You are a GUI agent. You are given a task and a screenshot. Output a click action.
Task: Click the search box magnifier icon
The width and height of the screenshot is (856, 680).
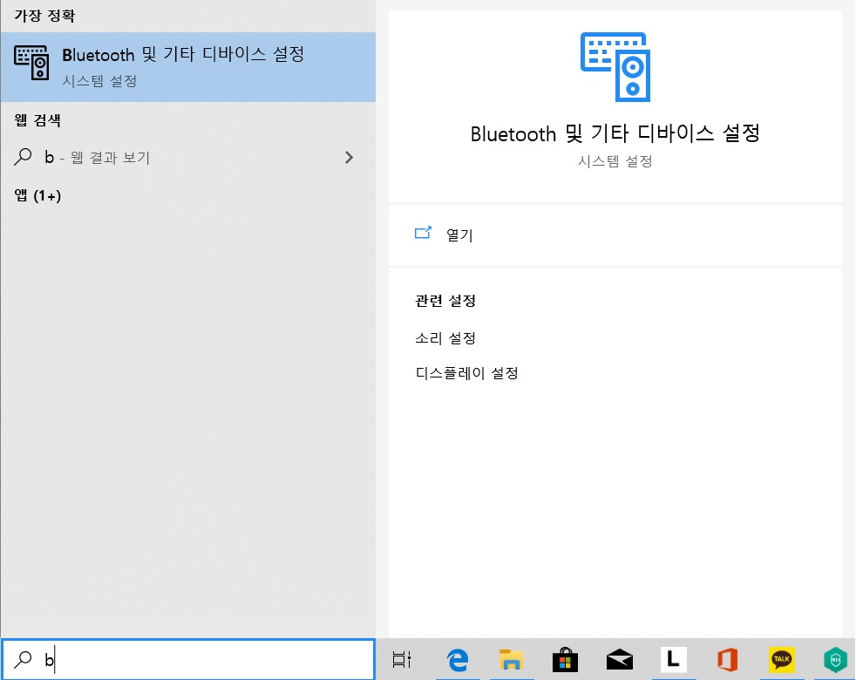[23, 659]
